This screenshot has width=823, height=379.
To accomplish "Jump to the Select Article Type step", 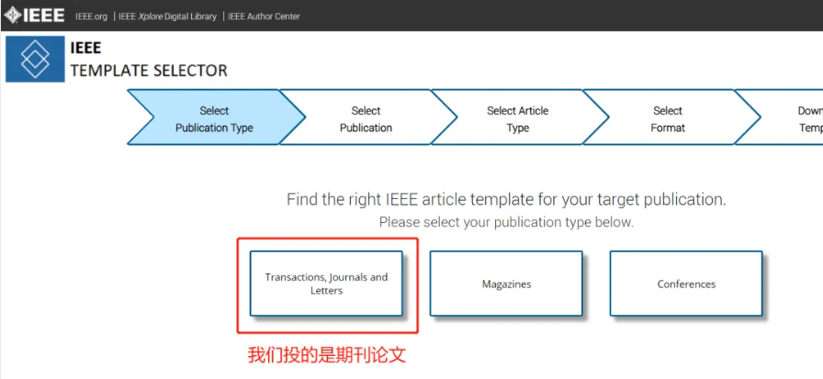I will [x=517, y=119].
